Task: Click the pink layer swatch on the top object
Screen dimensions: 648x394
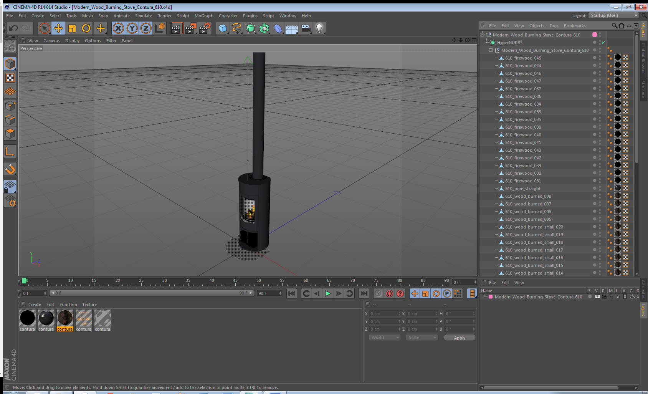Action: click(x=595, y=35)
